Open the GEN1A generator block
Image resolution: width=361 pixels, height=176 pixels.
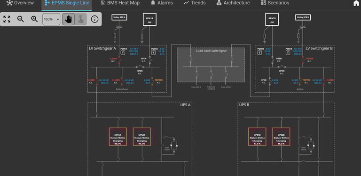pyautogui.click(x=149, y=19)
